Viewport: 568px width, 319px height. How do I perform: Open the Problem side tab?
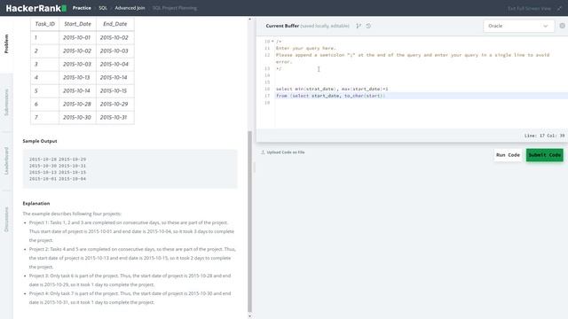tap(6, 43)
